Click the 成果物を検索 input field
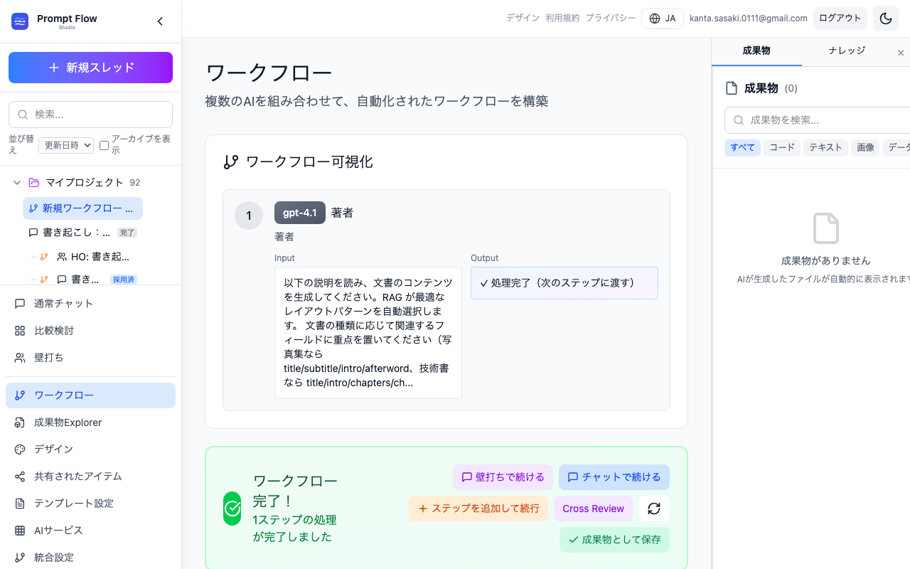Screen dimensions: 910x569 [818, 120]
